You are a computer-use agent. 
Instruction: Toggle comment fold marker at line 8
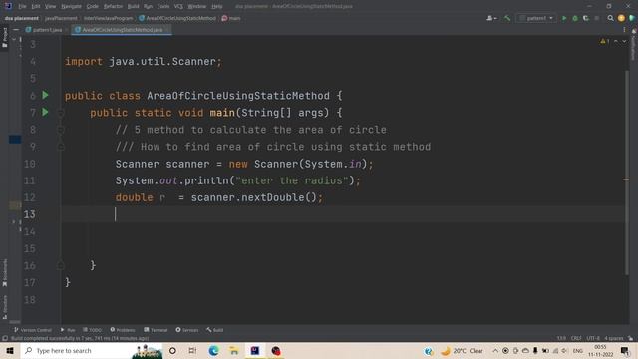coord(60,130)
